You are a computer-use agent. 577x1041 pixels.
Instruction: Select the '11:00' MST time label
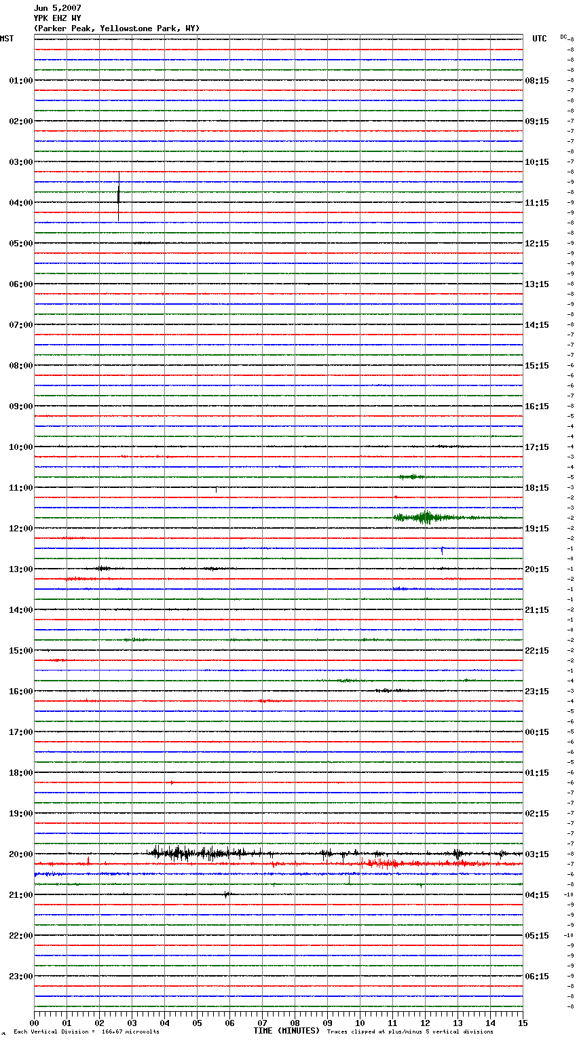(21, 488)
